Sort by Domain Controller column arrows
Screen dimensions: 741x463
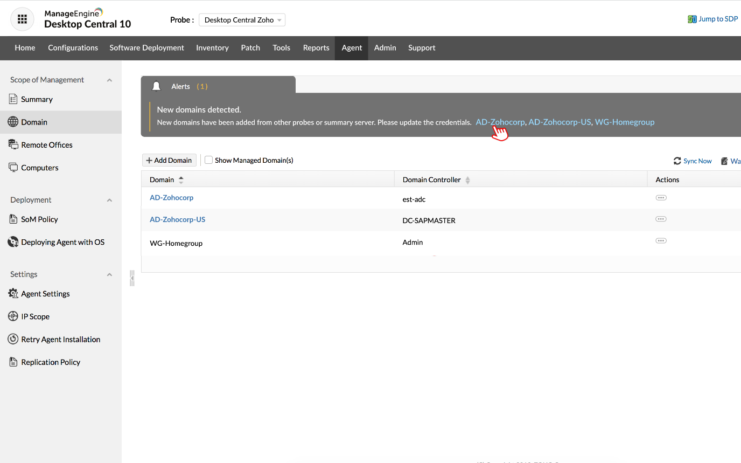467,180
